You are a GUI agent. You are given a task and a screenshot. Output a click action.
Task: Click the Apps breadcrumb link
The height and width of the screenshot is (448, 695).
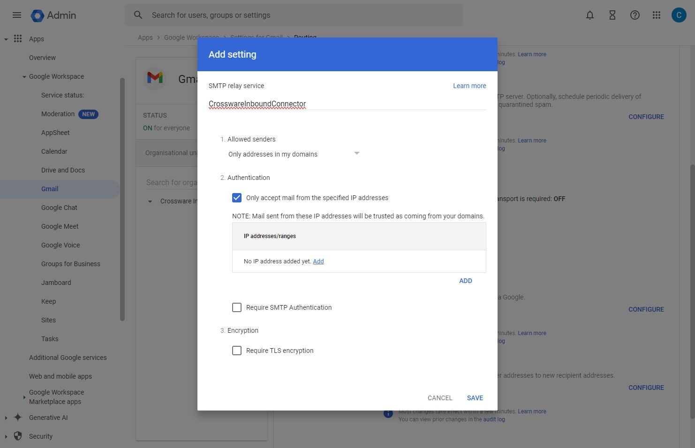(x=145, y=37)
